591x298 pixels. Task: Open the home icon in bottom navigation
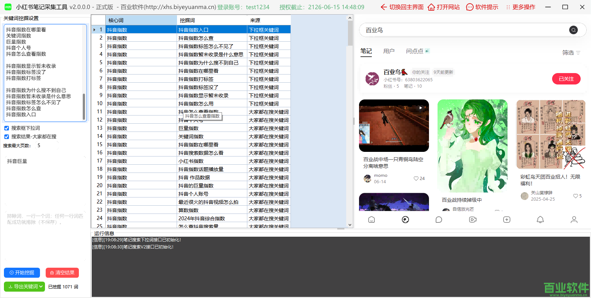(x=372, y=220)
